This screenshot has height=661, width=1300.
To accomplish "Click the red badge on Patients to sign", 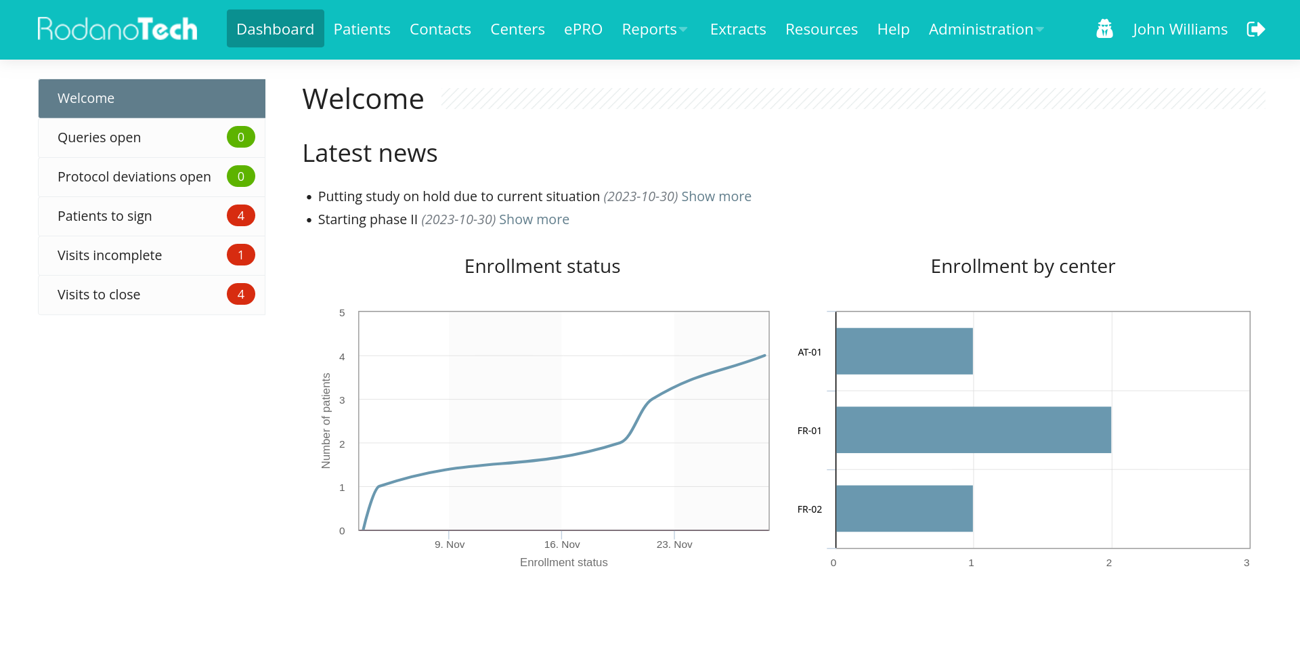I will [240, 216].
